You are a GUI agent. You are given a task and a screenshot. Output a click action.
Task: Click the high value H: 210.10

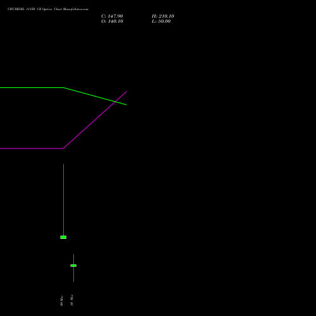163,16
